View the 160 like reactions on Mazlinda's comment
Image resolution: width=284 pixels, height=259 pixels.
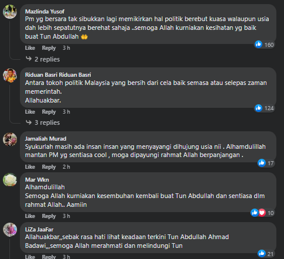264,45
